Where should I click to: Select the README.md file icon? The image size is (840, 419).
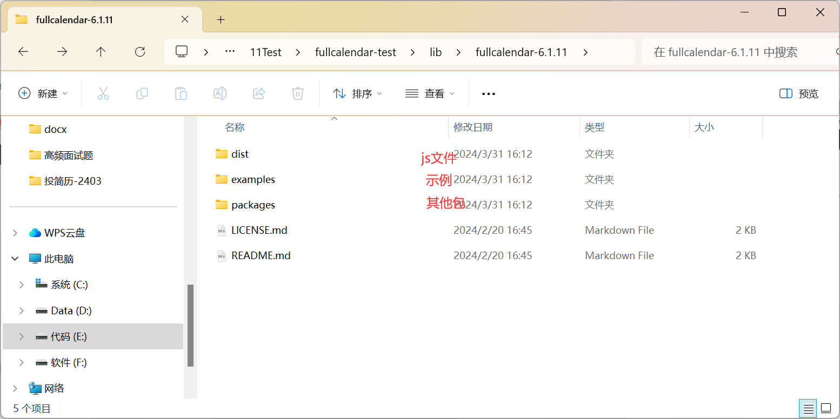222,255
